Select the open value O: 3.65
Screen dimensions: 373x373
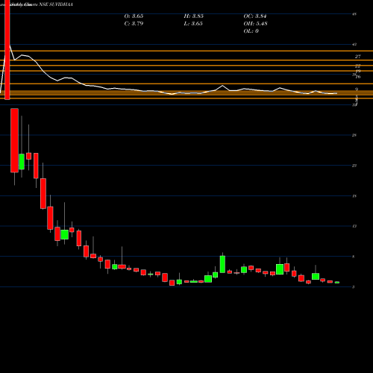click(x=134, y=16)
